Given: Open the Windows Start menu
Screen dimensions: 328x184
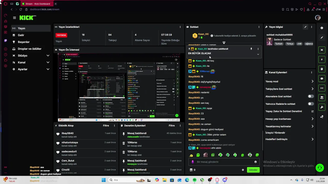Looking at the screenshot, I should point(104,180).
